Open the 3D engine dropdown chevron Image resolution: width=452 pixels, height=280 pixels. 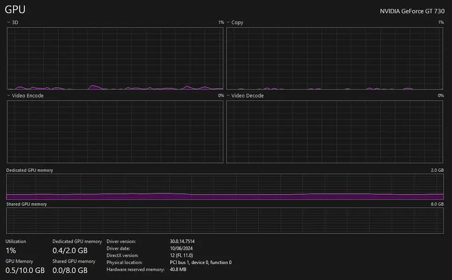8,22
